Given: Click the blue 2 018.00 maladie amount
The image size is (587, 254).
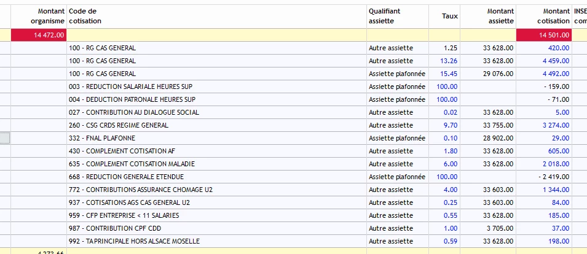Looking at the screenshot, I should [556, 164].
